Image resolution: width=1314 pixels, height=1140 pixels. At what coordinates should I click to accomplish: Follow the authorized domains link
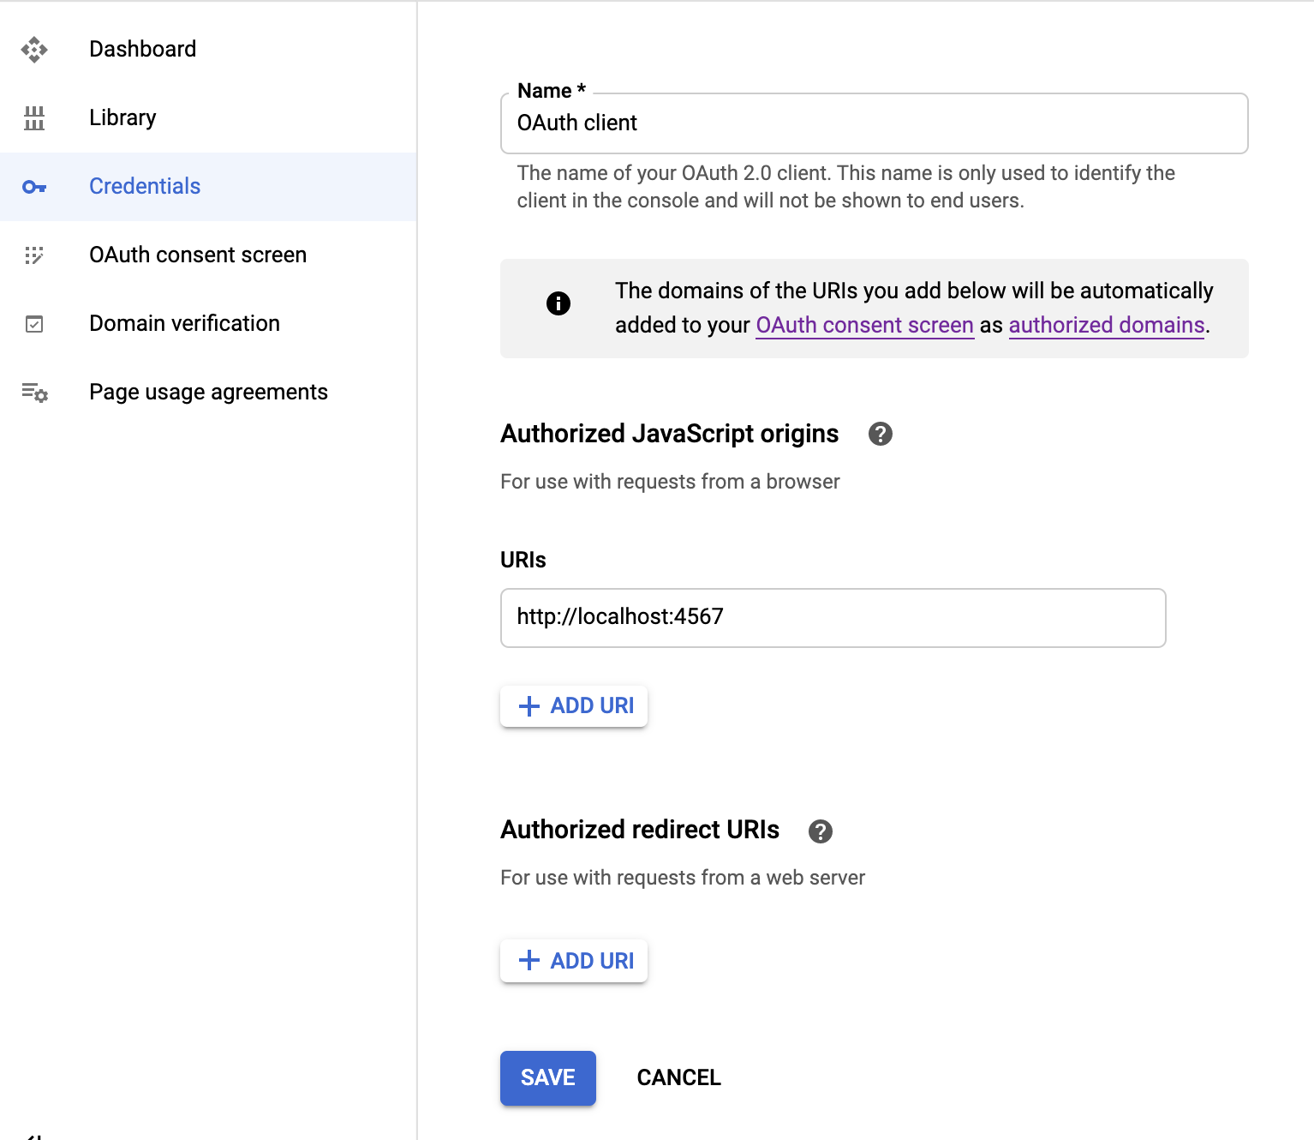pyautogui.click(x=1106, y=326)
